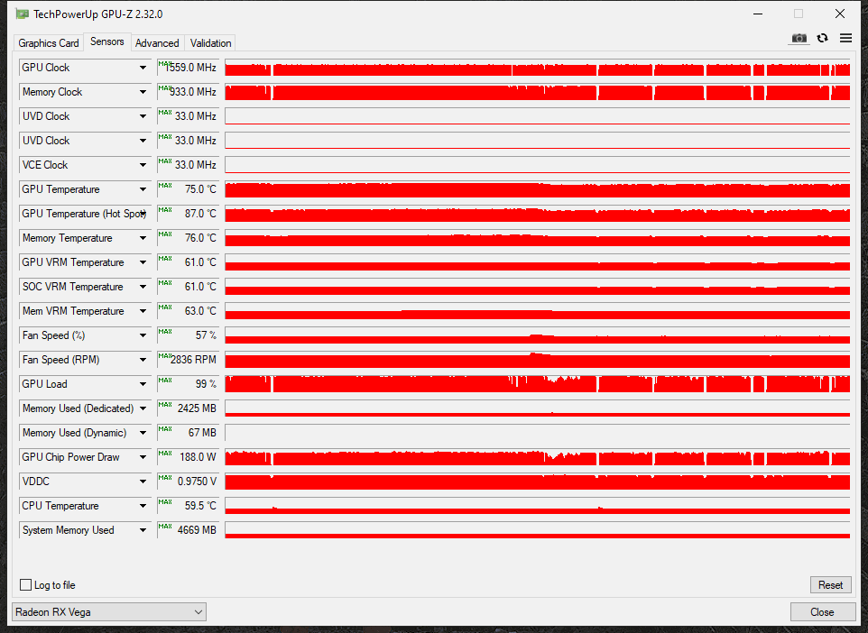Click the CPU Temperature graph
This screenshot has width=868, height=633.
click(538, 506)
